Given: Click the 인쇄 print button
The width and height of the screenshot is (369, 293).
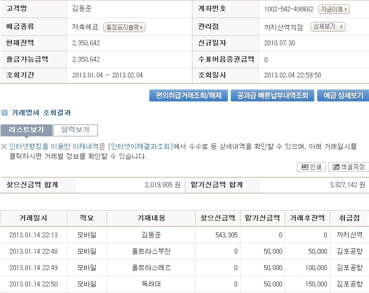Looking at the screenshot, I should pyautogui.click(x=311, y=167).
